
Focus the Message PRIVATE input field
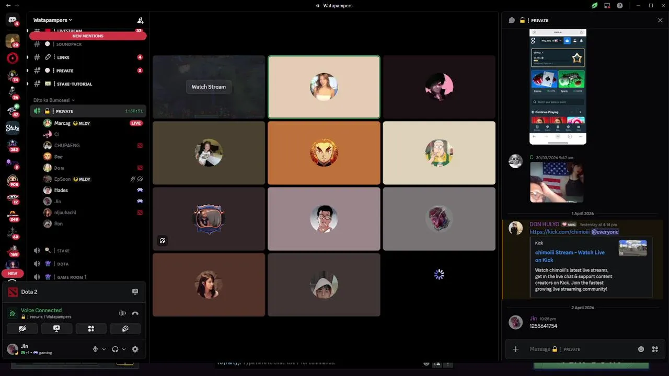coord(580,349)
